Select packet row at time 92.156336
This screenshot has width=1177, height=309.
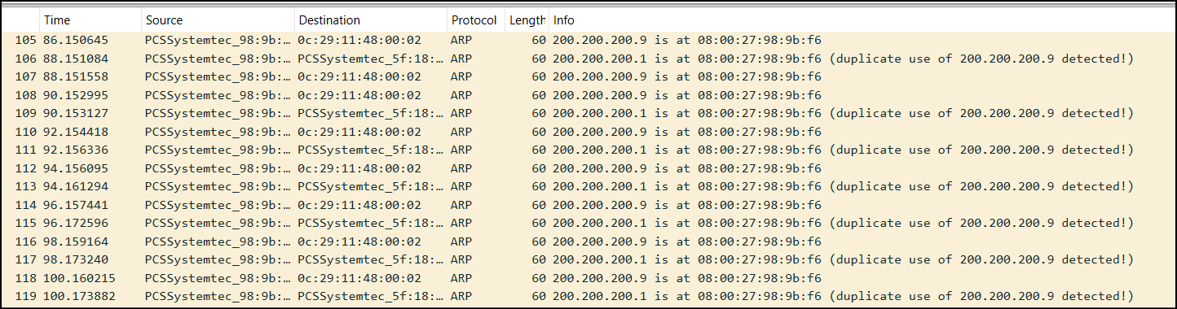588,150
